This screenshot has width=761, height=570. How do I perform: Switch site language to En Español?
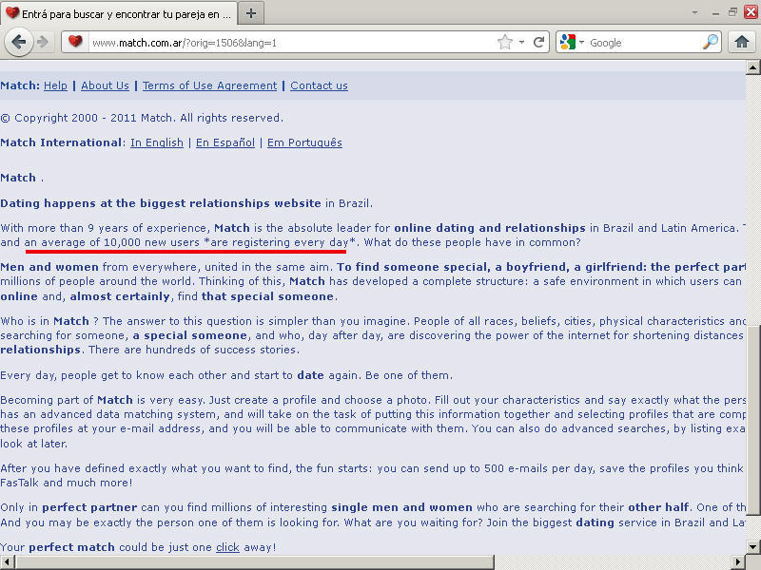pos(225,142)
